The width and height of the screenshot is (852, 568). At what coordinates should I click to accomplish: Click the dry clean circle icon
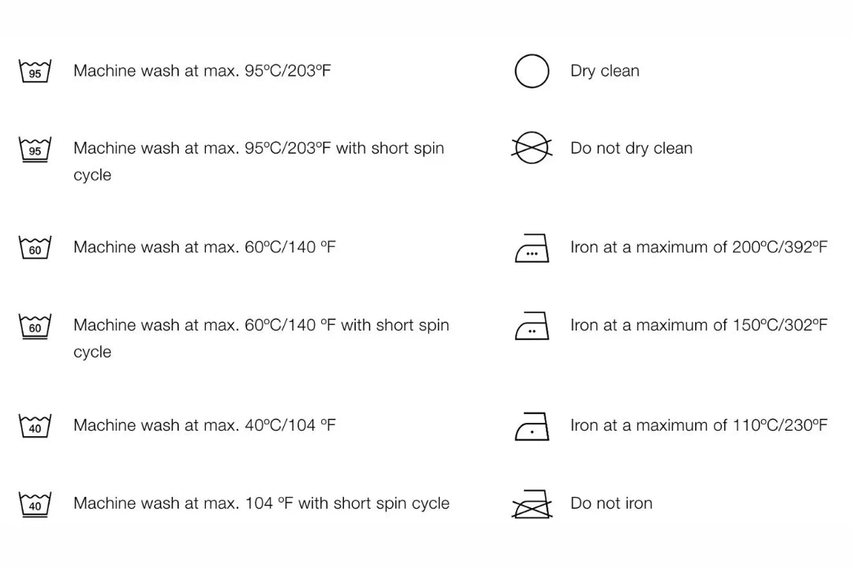point(532,71)
